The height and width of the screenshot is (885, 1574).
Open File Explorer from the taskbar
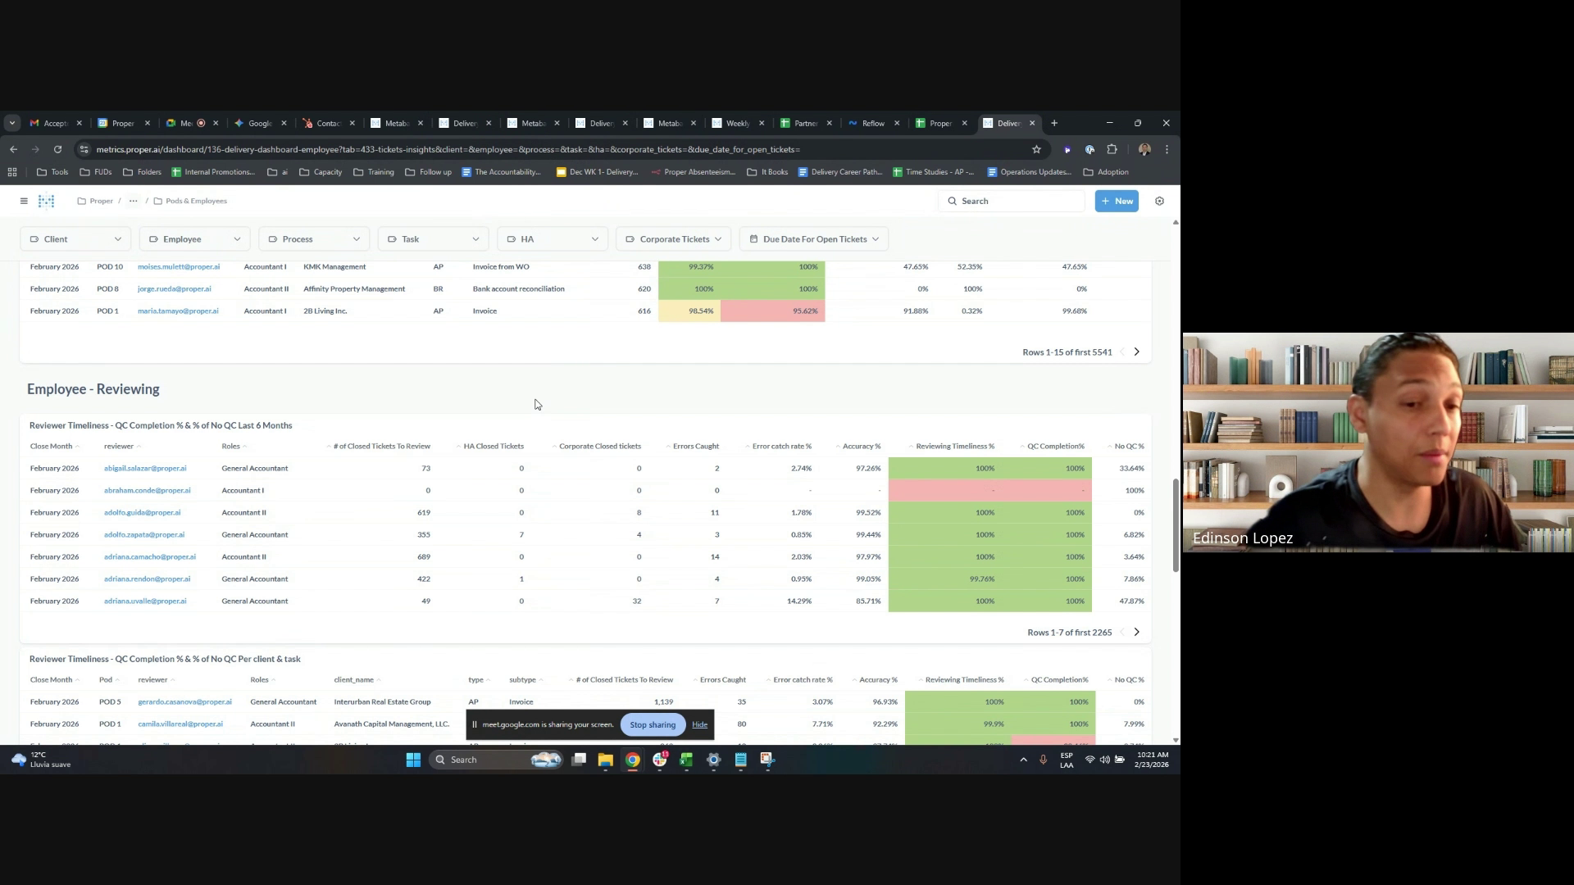point(605,760)
